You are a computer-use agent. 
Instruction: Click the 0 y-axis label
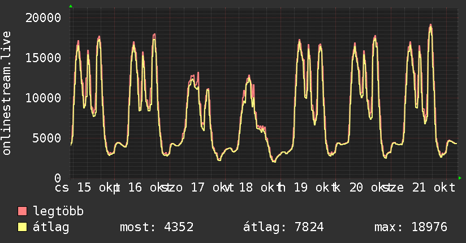coord(58,178)
